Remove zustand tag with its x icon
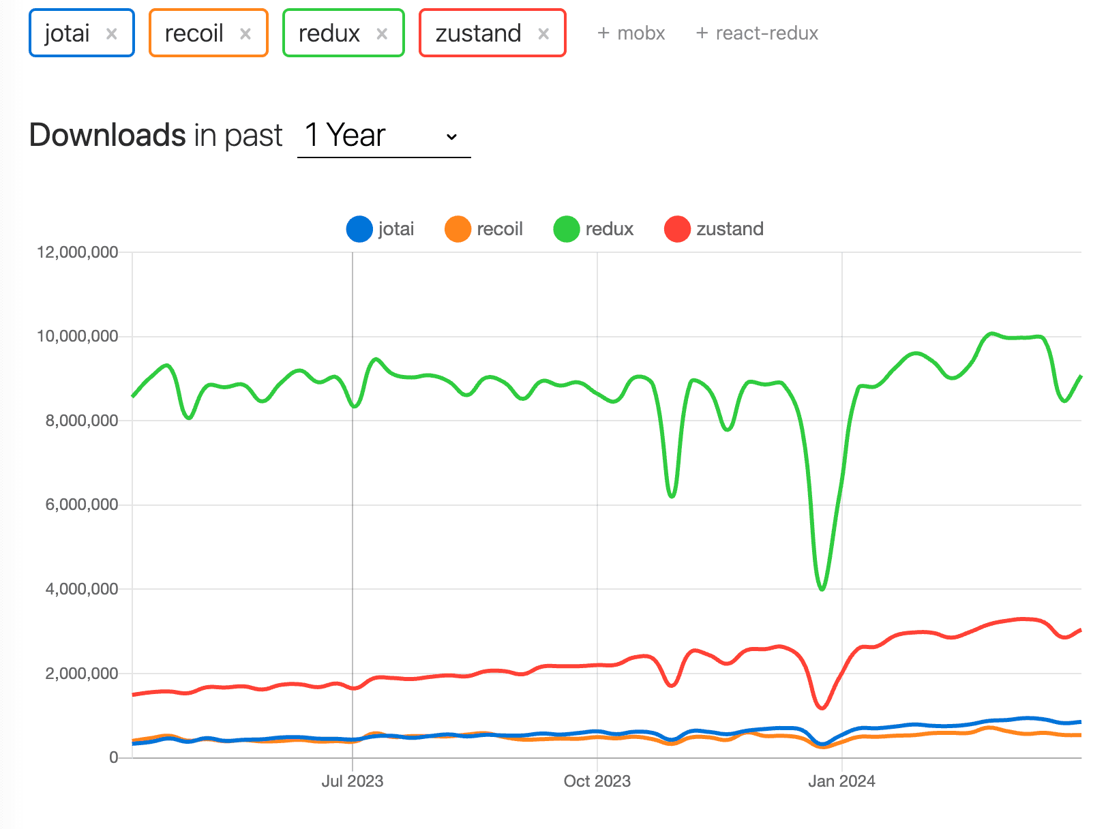Viewport: 1106px width, 829px height. [543, 33]
